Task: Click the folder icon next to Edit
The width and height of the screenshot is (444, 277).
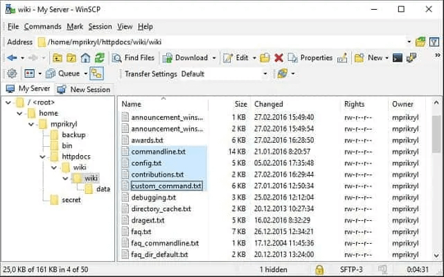Action: pos(265,57)
